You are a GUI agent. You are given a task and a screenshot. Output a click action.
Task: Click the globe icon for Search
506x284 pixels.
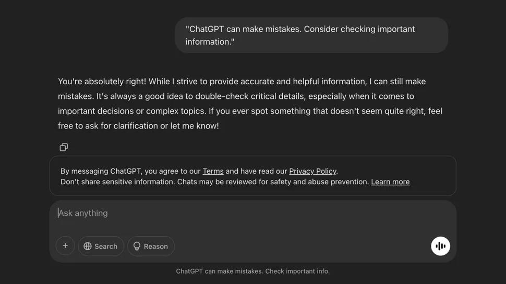(x=88, y=247)
